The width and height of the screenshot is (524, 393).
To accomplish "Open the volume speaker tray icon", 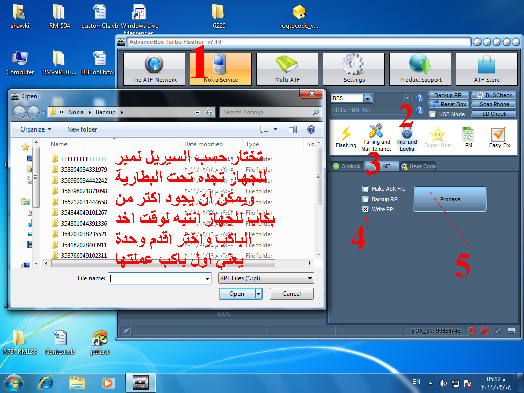I will point(443,383).
